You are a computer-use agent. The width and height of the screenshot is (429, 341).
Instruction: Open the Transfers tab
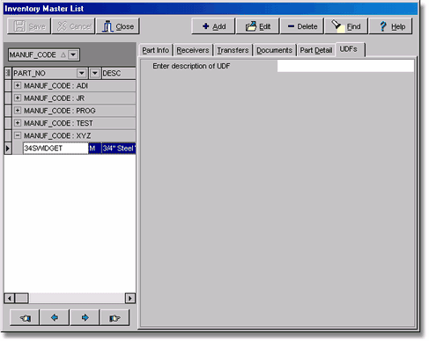pos(233,50)
